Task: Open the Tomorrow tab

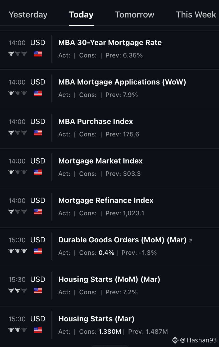Action: click(x=135, y=15)
